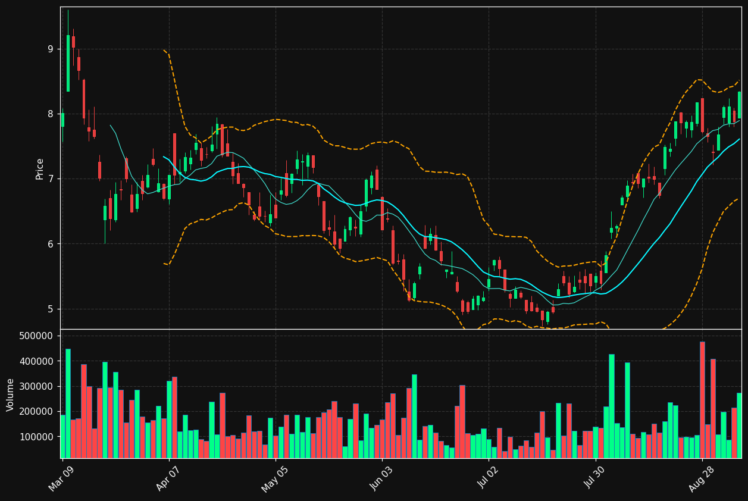Viewport: 748px width, 501px height.
Task: Click the 100000 volume tick label
Action: point(37,437)
